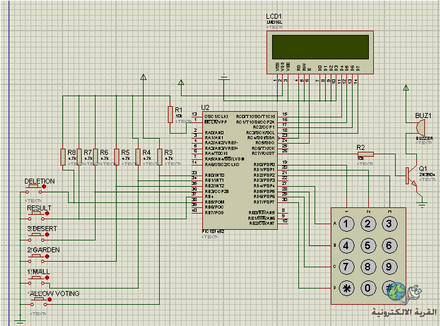440x326 pixels.
Task: Toggle the 1:MALL switch red latch dot
Action: pyautogui.click(x=47, y=278)
